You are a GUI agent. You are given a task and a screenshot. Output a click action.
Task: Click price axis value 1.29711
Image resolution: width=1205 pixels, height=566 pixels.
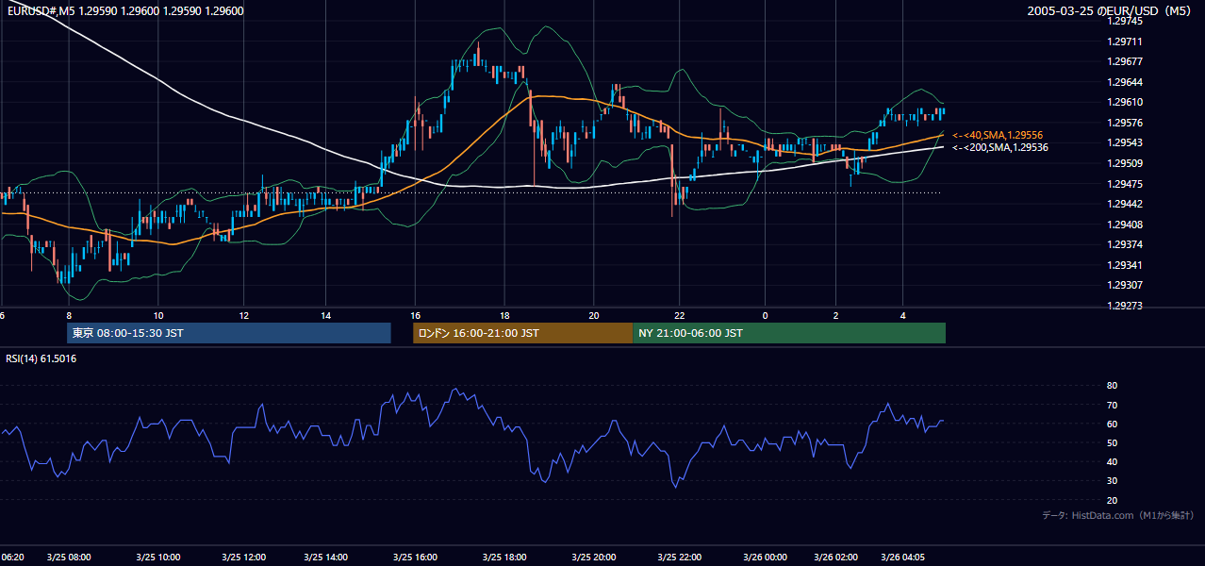[x=1124, y=42]
